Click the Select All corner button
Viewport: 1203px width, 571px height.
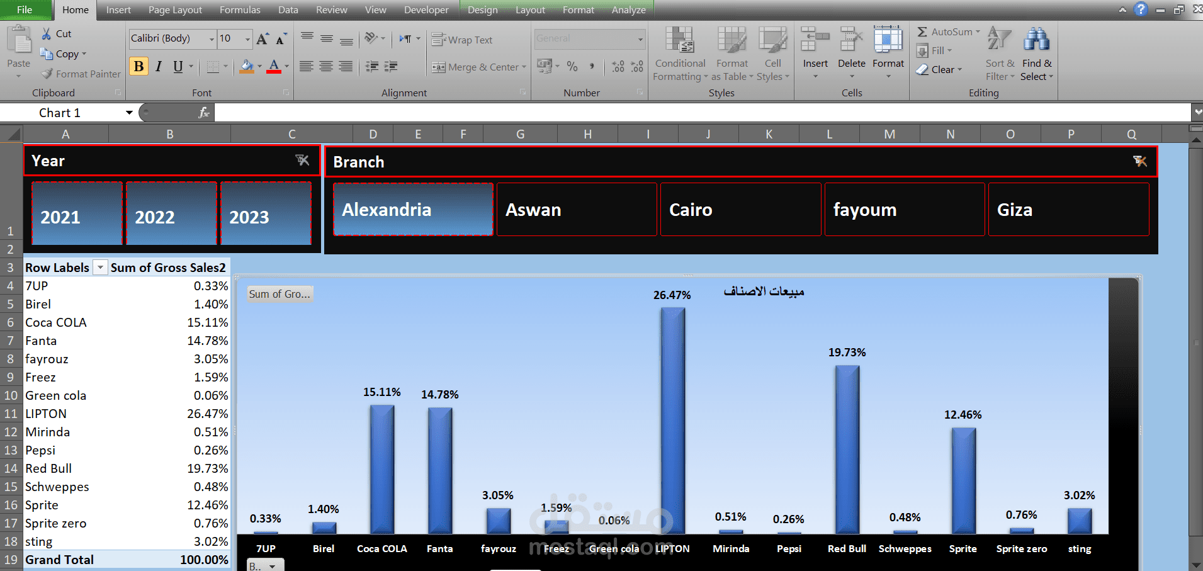[x=11, y=133]
